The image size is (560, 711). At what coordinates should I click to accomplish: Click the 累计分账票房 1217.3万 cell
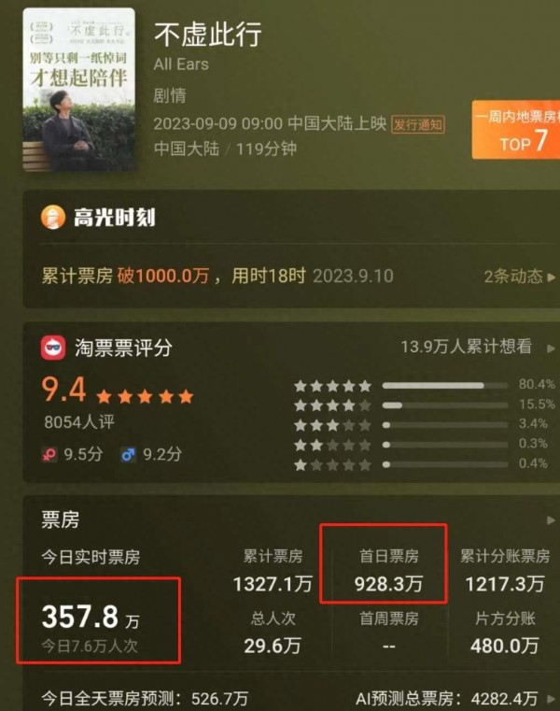point(505,571)
